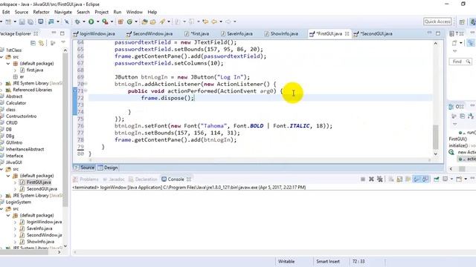Image resolution: width=476 pixels, height=267 pixels.
Task: Click the Quick Access search field
Action: (x=437, y=22)
